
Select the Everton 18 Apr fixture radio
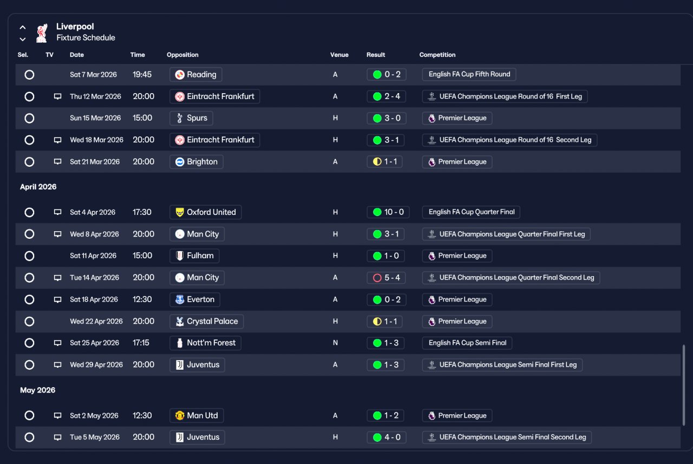[x=29, y=299]
